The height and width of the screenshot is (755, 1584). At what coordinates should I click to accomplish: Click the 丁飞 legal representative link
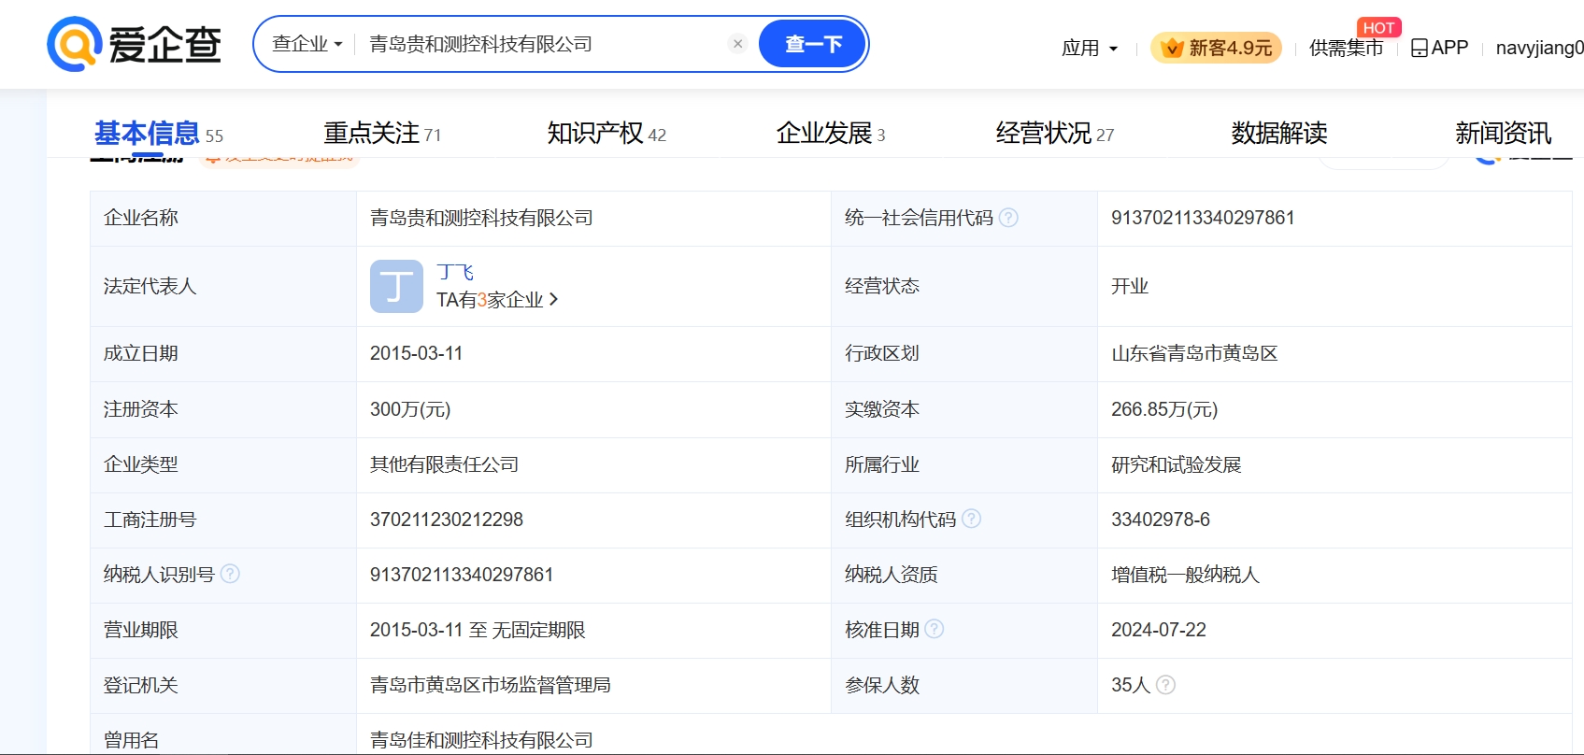click(x=455, y=272)
